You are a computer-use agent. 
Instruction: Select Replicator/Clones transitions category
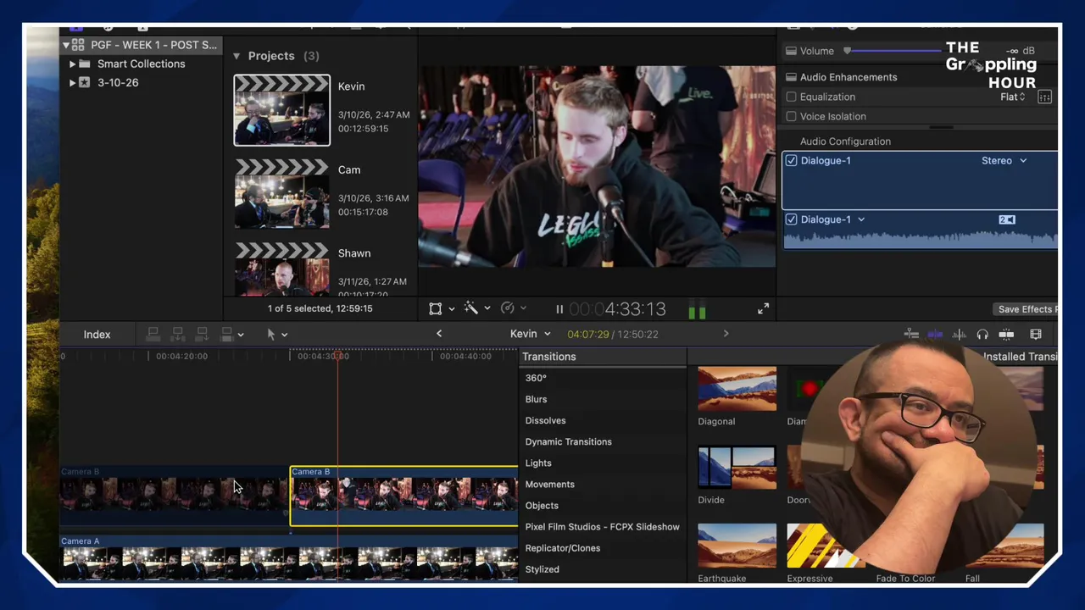coord(562,548)
